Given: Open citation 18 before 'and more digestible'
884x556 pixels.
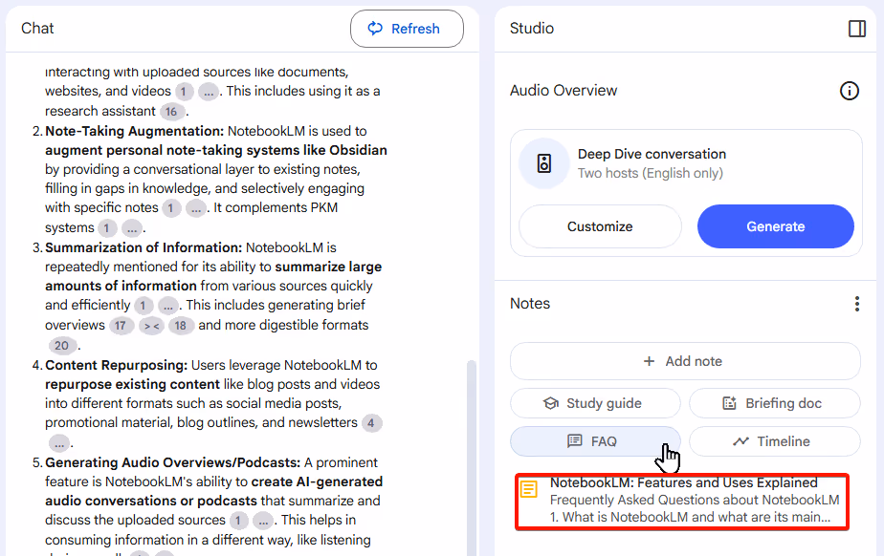Looking at the screenshot, I should click(x=181, y=326).
